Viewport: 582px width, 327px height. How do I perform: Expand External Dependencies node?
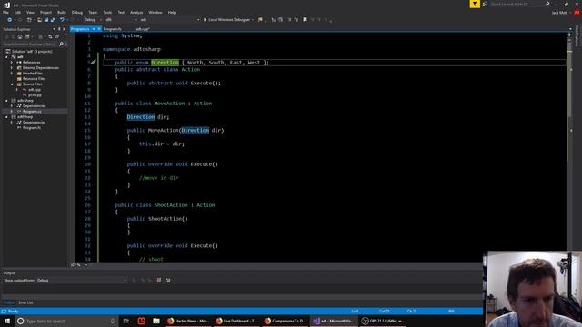coord(12,68)
